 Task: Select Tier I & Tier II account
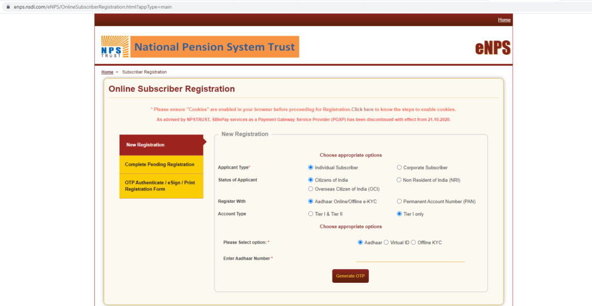310,214
